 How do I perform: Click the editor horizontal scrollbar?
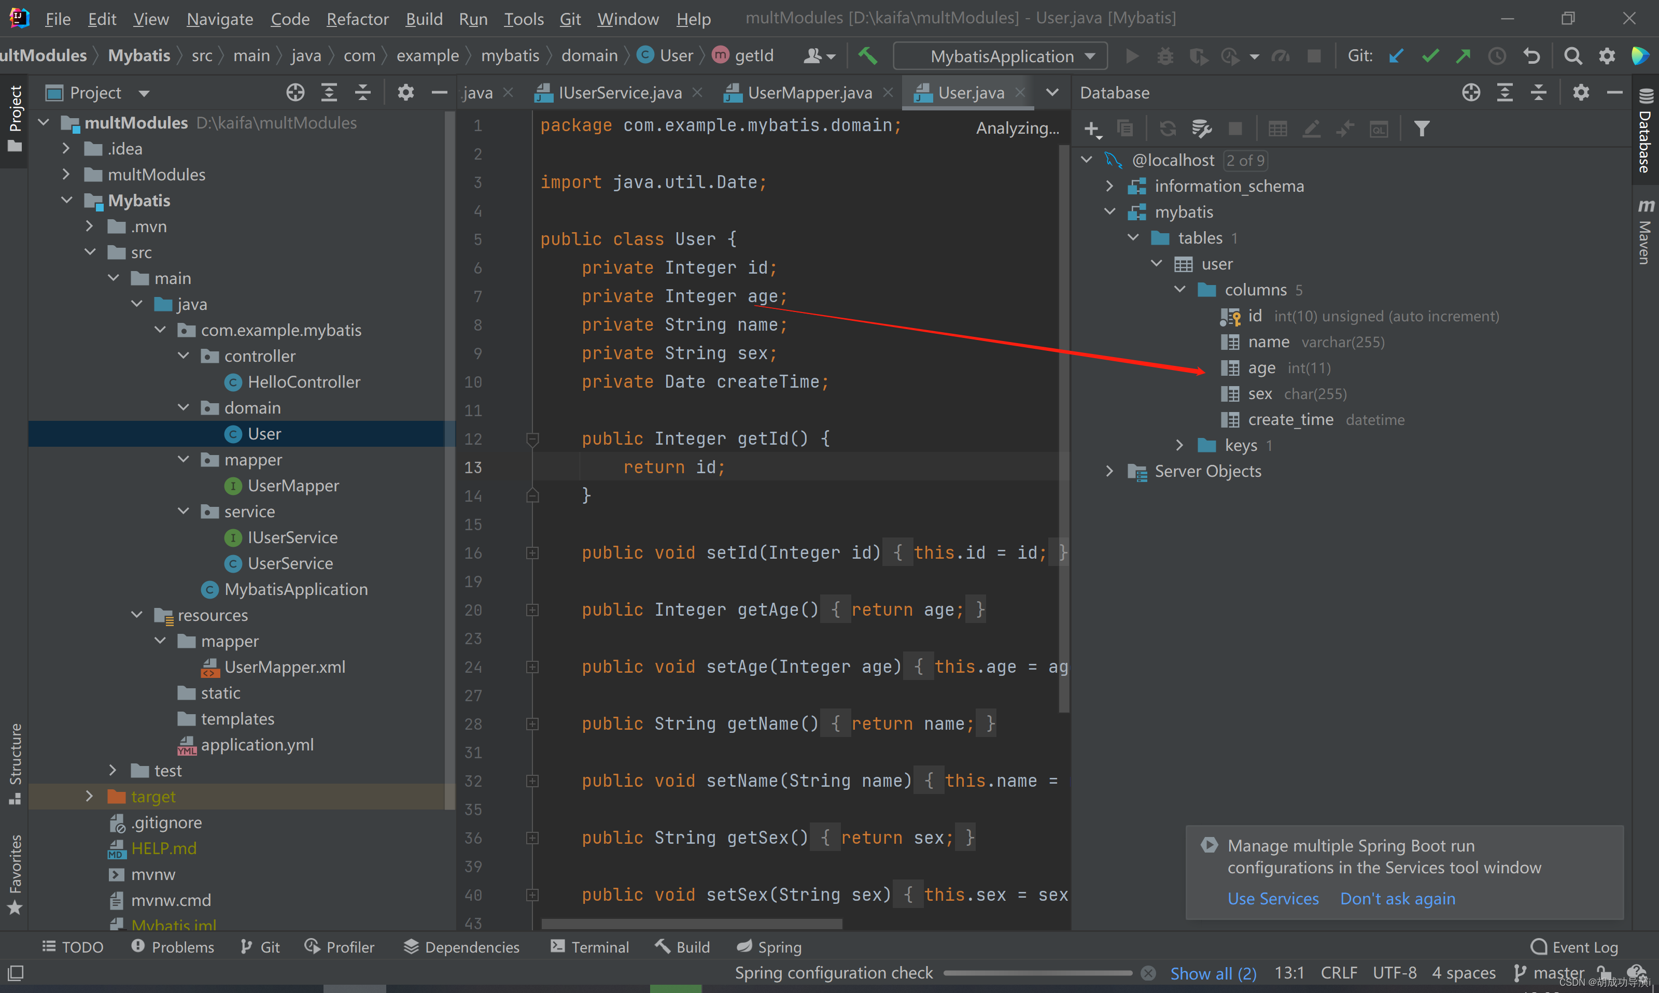691,924
